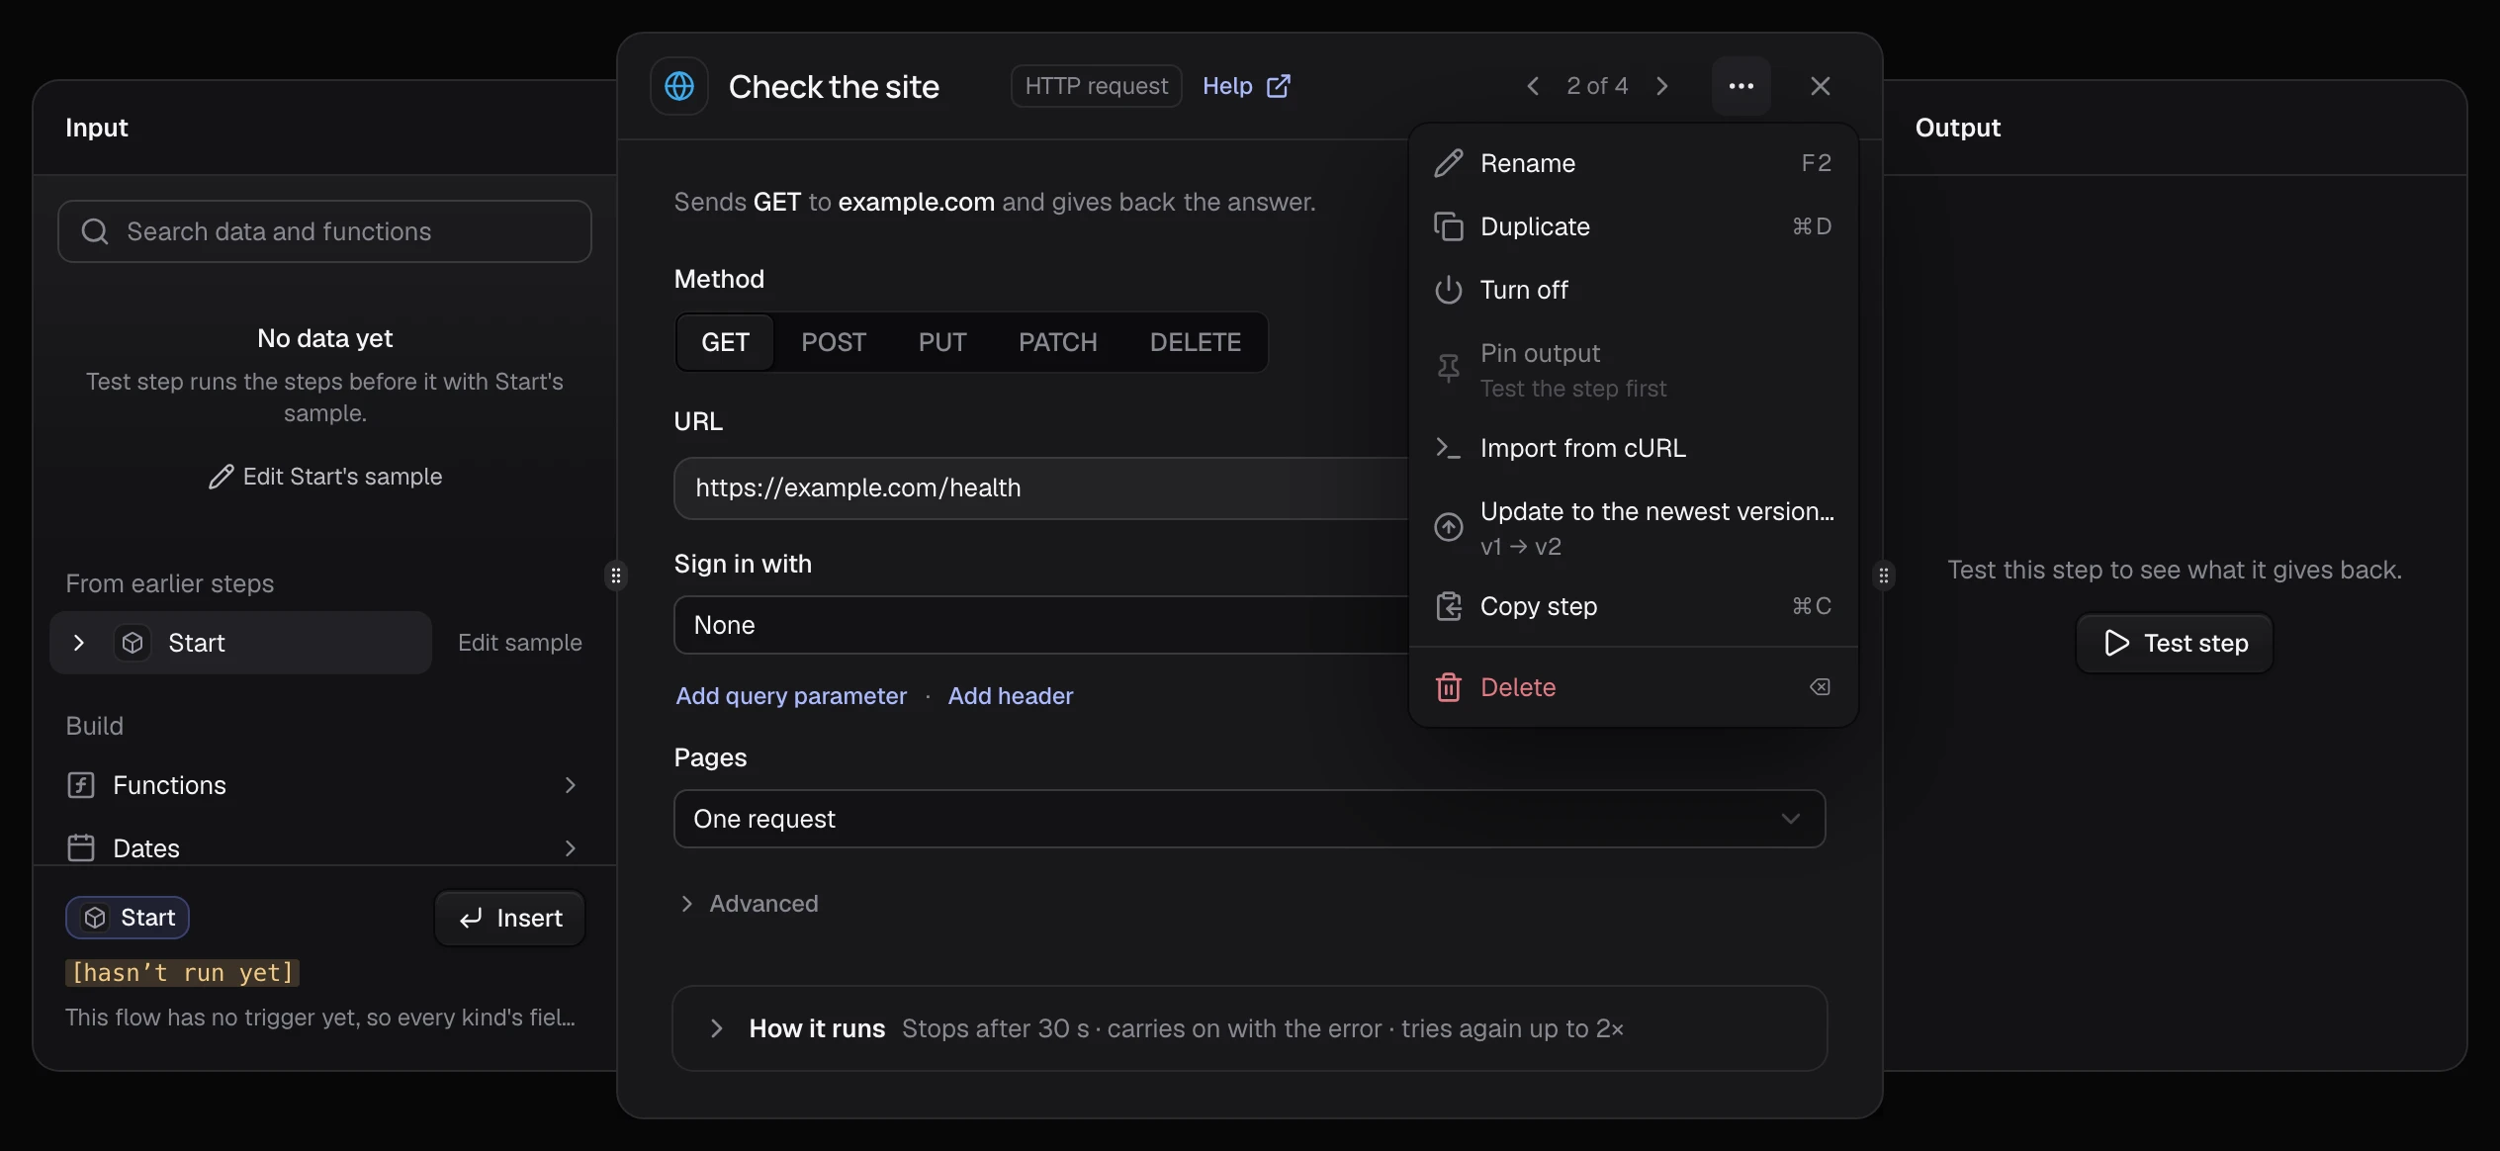Click Edit Start's sample link
2500x1151 pixels.
pyautogui.click(x=325, y=477)
